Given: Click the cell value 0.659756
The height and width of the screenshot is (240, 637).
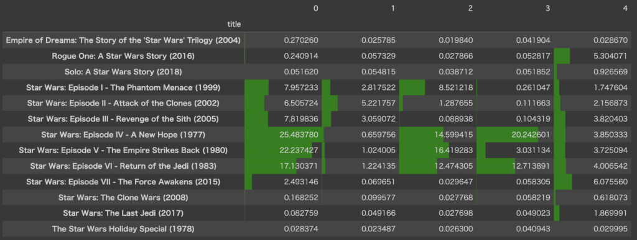Looking at the screenshot, I should coord(379,135).
